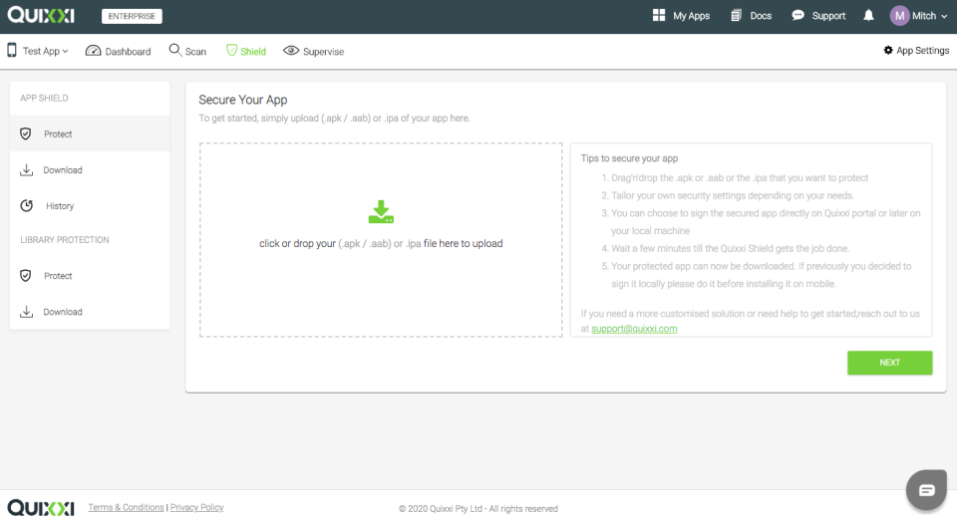Click the purple M user avatar
Screen dimensions: 957x522
(x=899, y=16)
